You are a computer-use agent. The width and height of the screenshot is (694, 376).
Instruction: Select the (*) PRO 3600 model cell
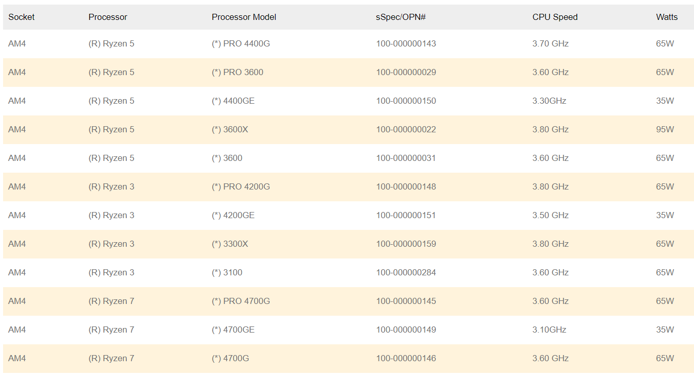(x=237, y=73)
